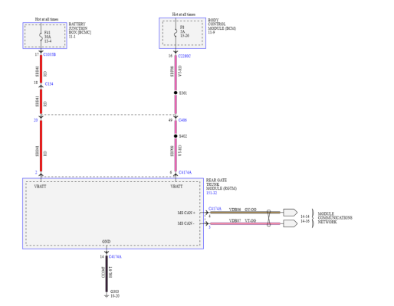Click the S361 splice label
394x306 pixels.
click(x=183, y=93)
